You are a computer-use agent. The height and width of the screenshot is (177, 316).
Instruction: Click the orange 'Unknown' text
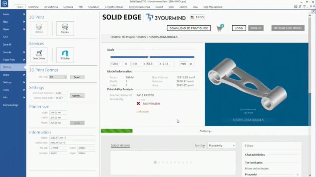(143, 112)
